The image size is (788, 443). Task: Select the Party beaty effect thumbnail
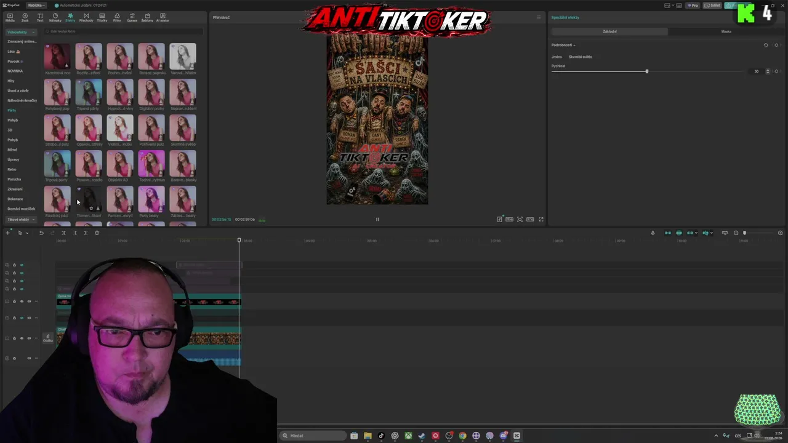(151, 199)
